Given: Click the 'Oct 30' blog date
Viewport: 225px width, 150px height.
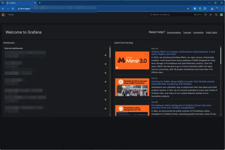Looking at the screenshot, I should 154,102.
